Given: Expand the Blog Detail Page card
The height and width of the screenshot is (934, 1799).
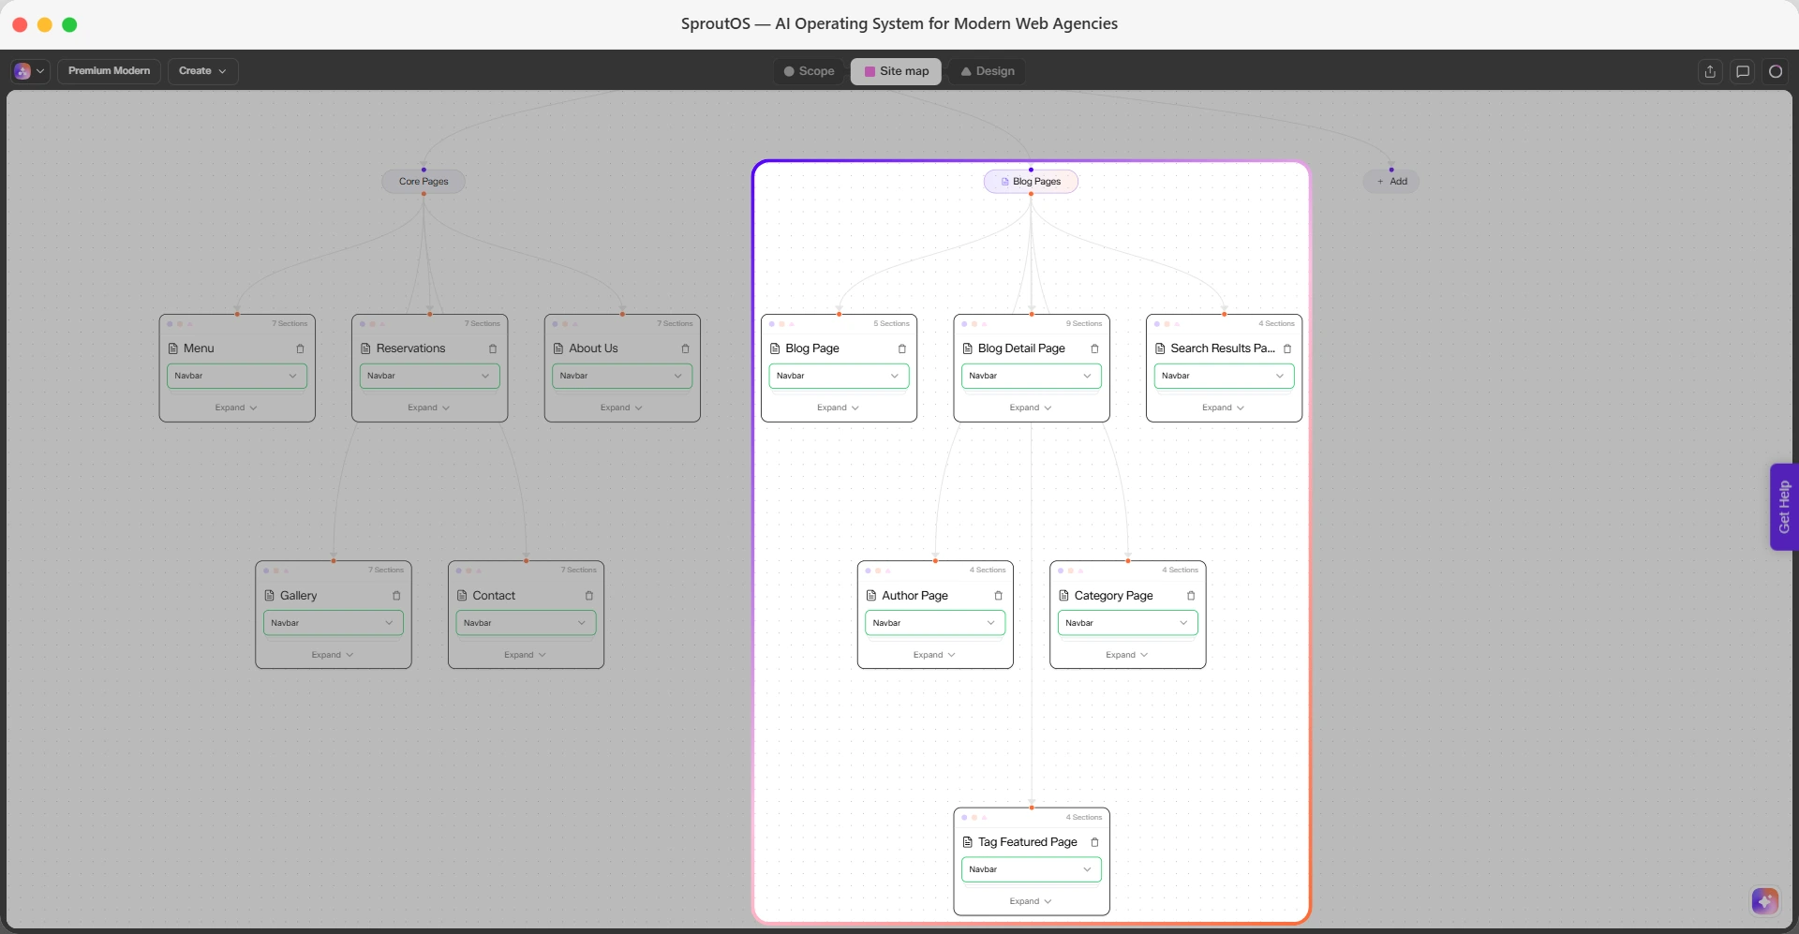Looking at the screenshot, I should click(1031, 408).
